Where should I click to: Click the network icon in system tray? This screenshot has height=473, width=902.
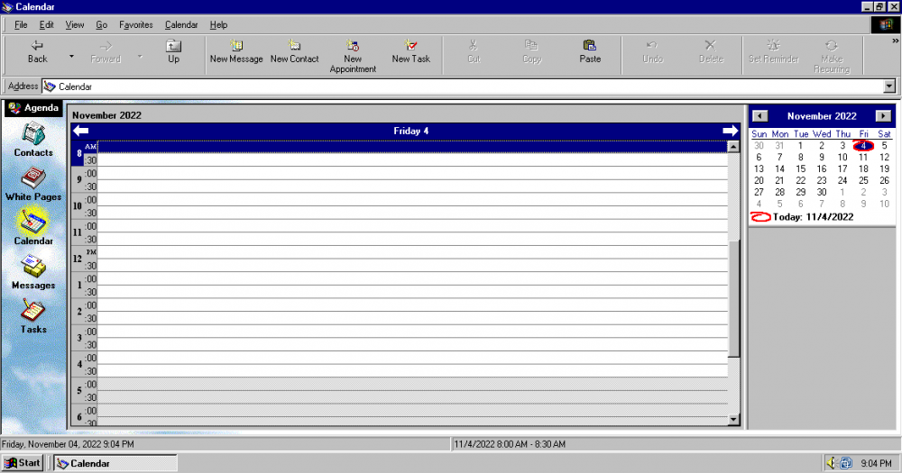846,463
